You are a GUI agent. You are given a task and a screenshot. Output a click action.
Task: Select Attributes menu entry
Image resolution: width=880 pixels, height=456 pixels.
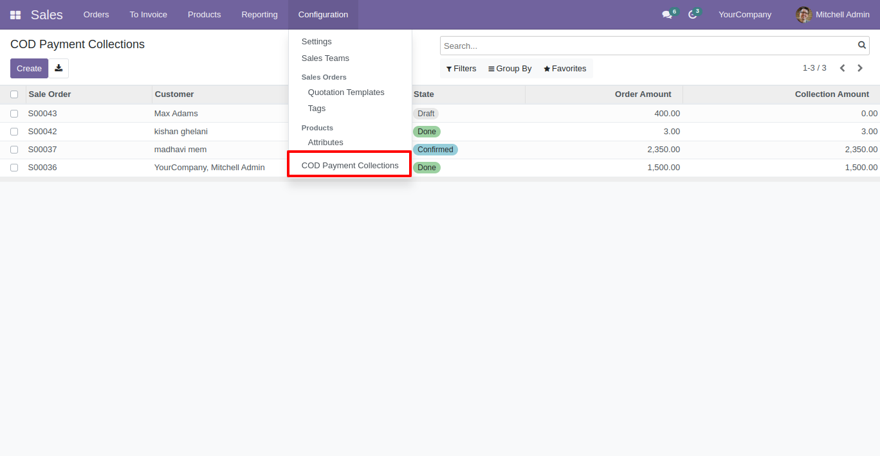pyautogui.click(x=350, y=143)
